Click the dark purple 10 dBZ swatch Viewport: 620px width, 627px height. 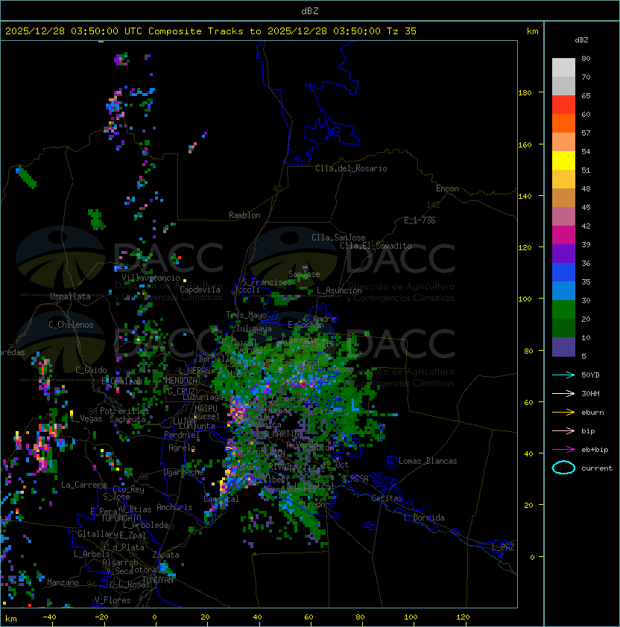pos(563,347)
